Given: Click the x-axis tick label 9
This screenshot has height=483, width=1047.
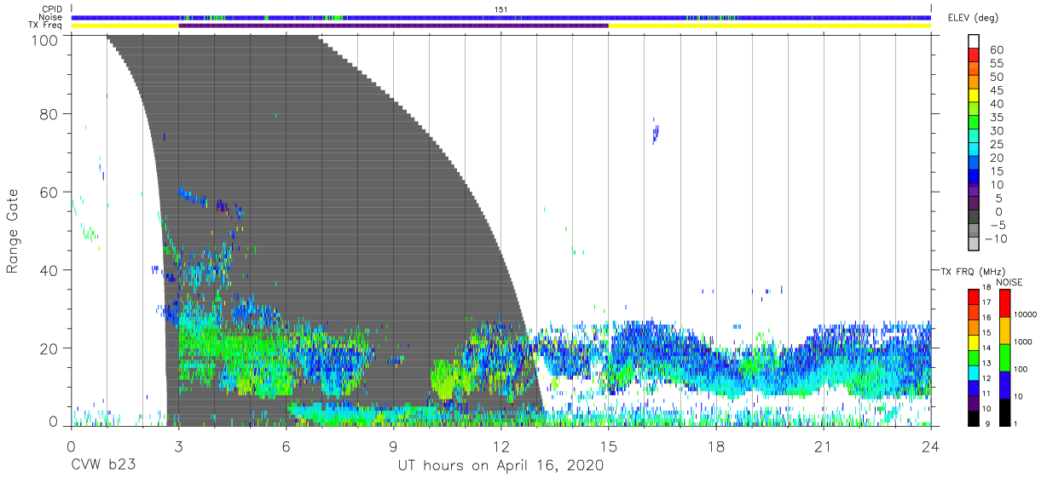Looking at the screenshot, I should coord(394,446).
